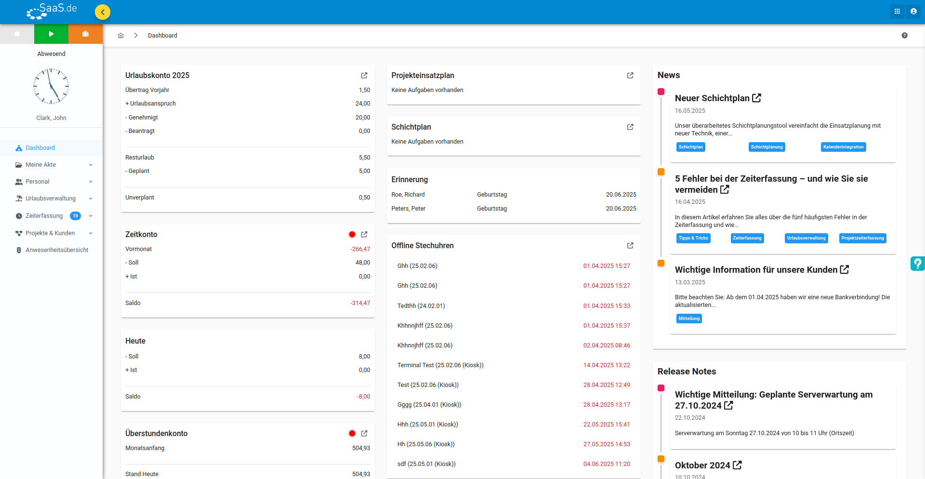925x479 pixels.
Task: Select Dashboard in the sidebar
Action: click(51, 148)
